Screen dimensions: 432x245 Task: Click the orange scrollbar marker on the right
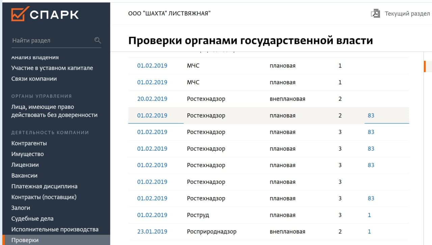(x=425, y=66)
